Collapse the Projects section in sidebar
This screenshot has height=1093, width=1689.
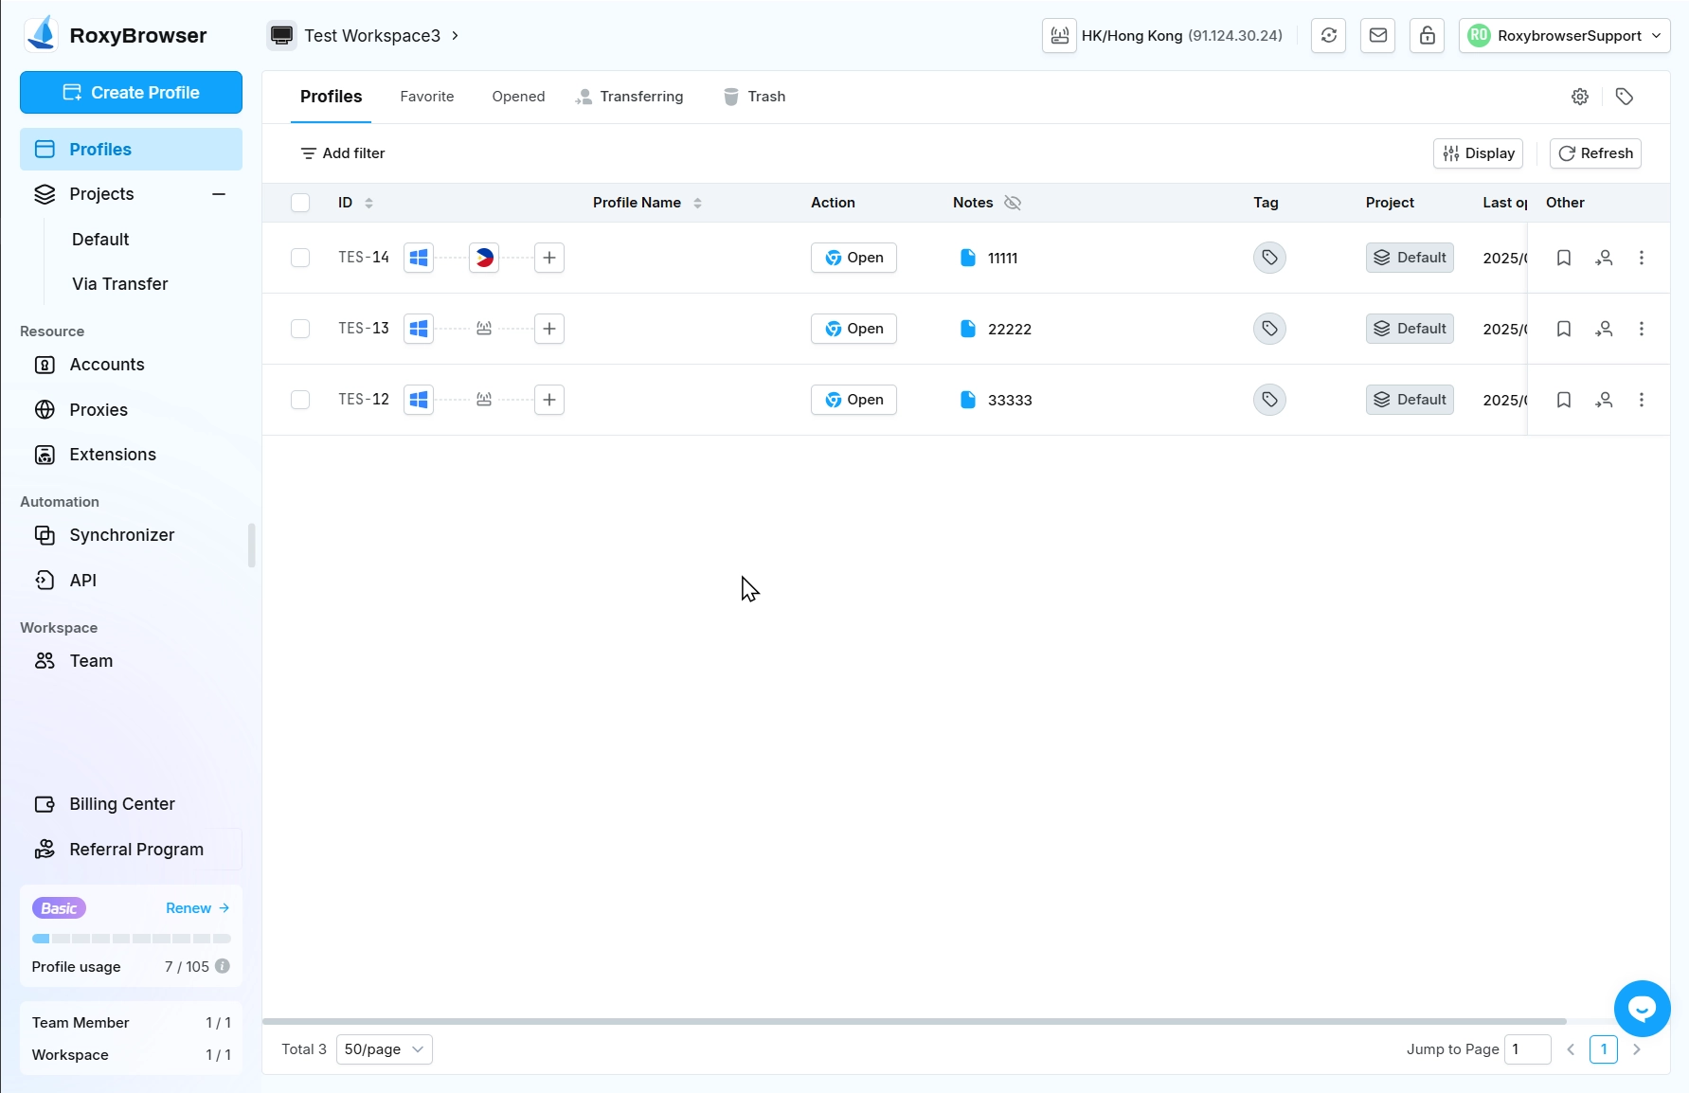[219, 194]
